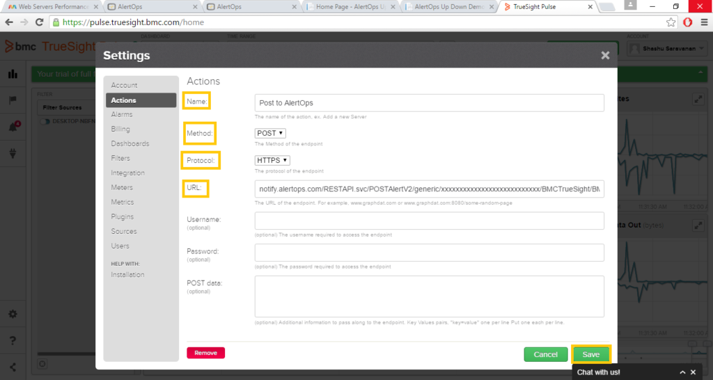Image resolution: width=713 pixels, height=380 pixels.
Task: Open the flag sidebar icon
Action: (13, 100)
